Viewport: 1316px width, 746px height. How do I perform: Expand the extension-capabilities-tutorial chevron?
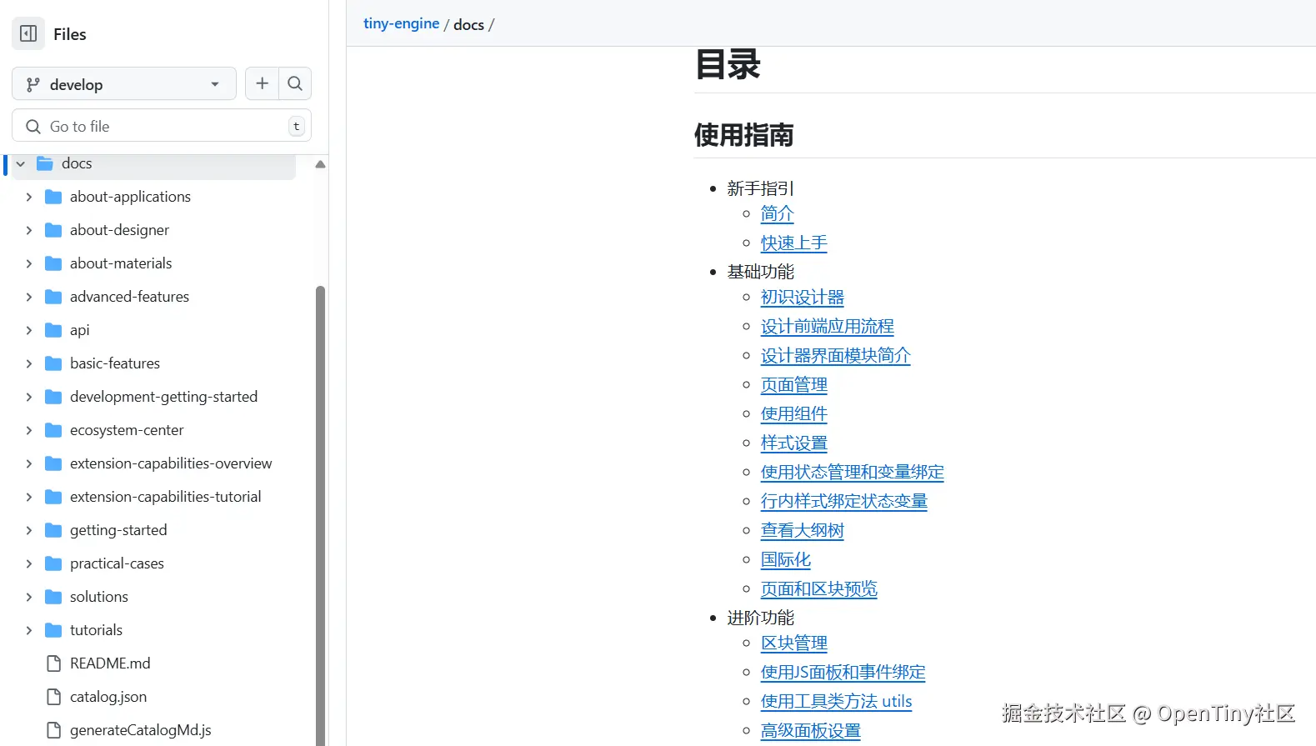tap(29, 497)
